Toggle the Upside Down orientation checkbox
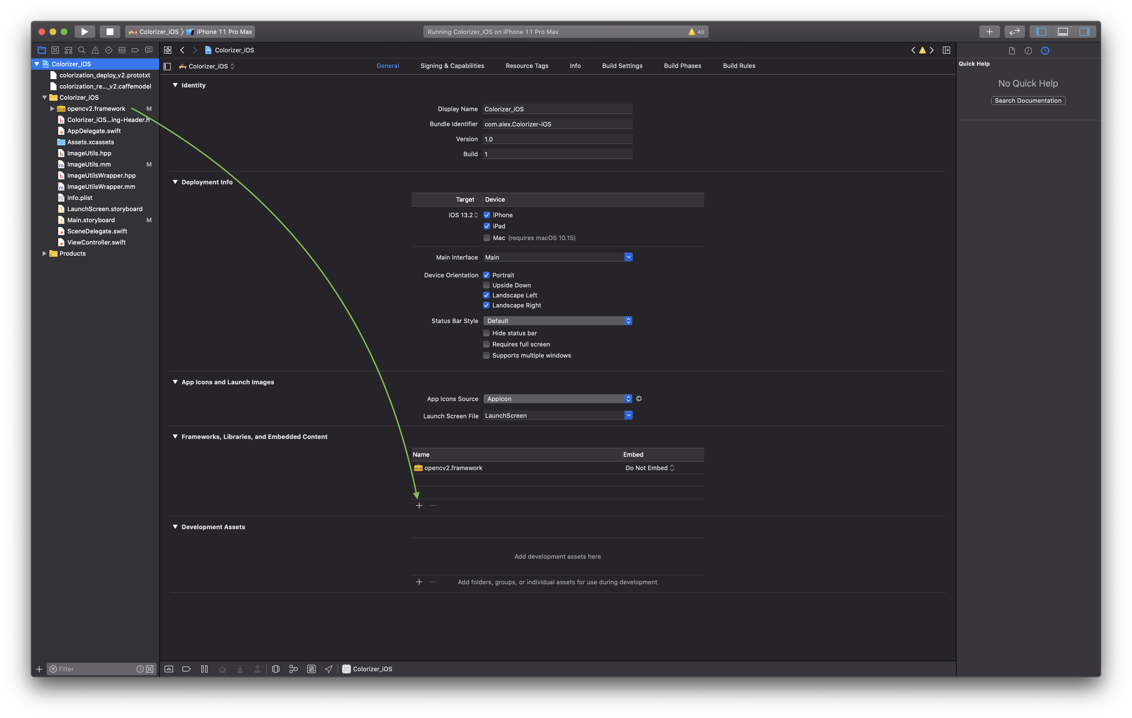 (x=486, y=285)
